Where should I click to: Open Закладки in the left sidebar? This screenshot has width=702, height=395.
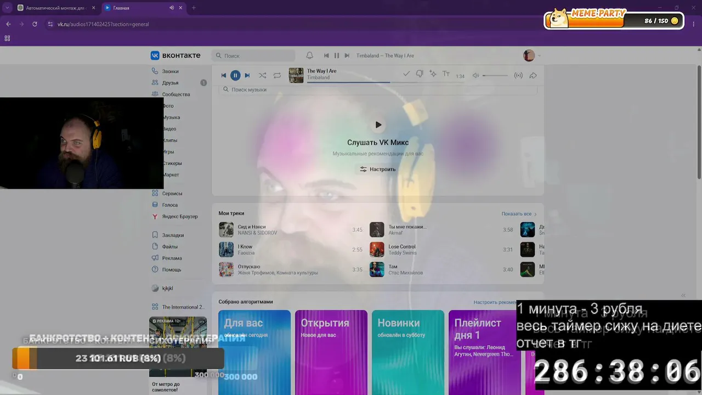173,235
